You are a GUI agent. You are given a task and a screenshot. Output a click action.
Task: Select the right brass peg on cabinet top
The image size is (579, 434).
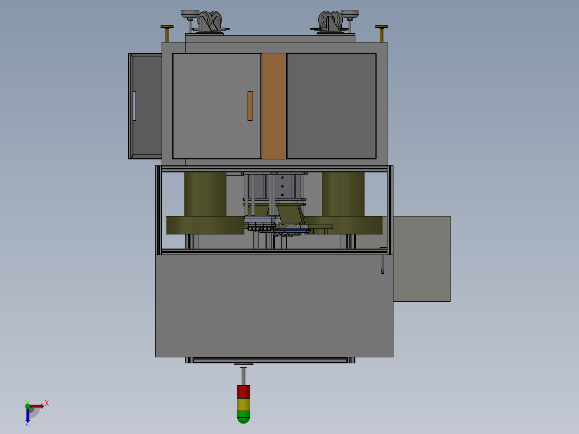tap(381, 33)
